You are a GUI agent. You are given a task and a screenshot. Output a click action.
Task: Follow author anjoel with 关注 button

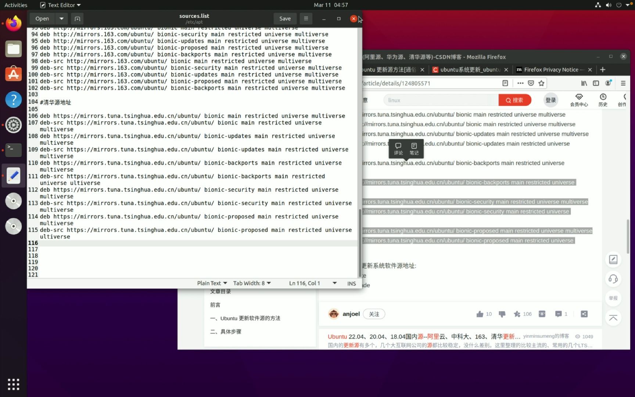(x=374, y=314)
